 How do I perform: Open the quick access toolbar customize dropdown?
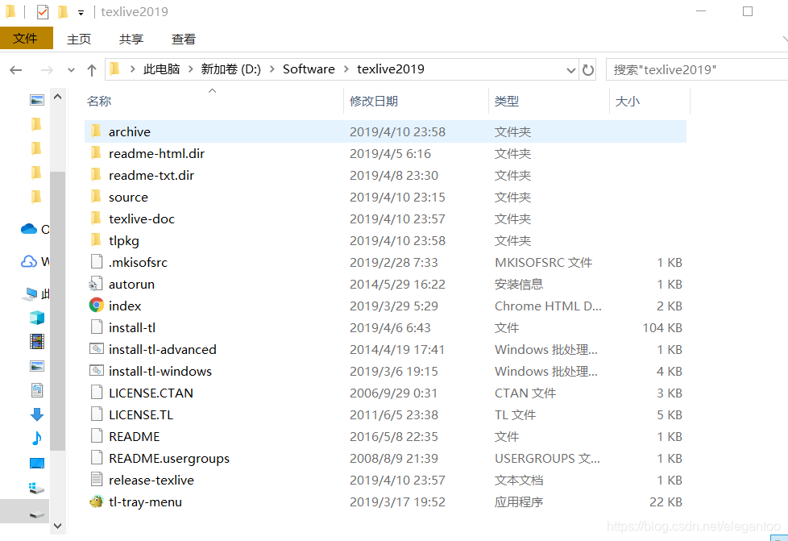(x=81, y=13)
